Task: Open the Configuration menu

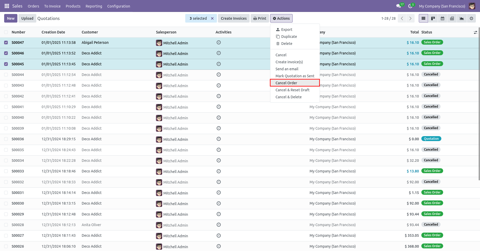Action: pos(119,6)
